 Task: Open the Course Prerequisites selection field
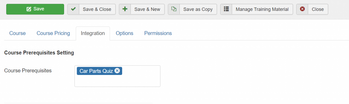tap(117, 76)
